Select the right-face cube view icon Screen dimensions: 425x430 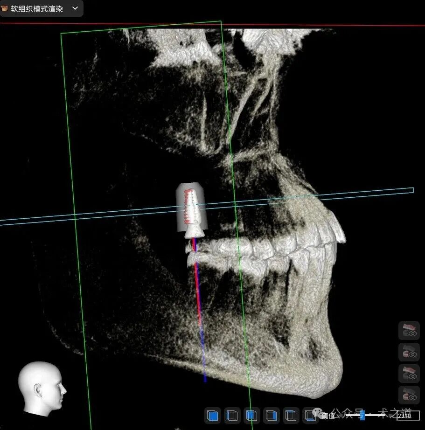(x=271, y=416)
